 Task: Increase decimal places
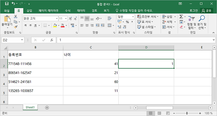pyautogui.click(x=119, y=27)
